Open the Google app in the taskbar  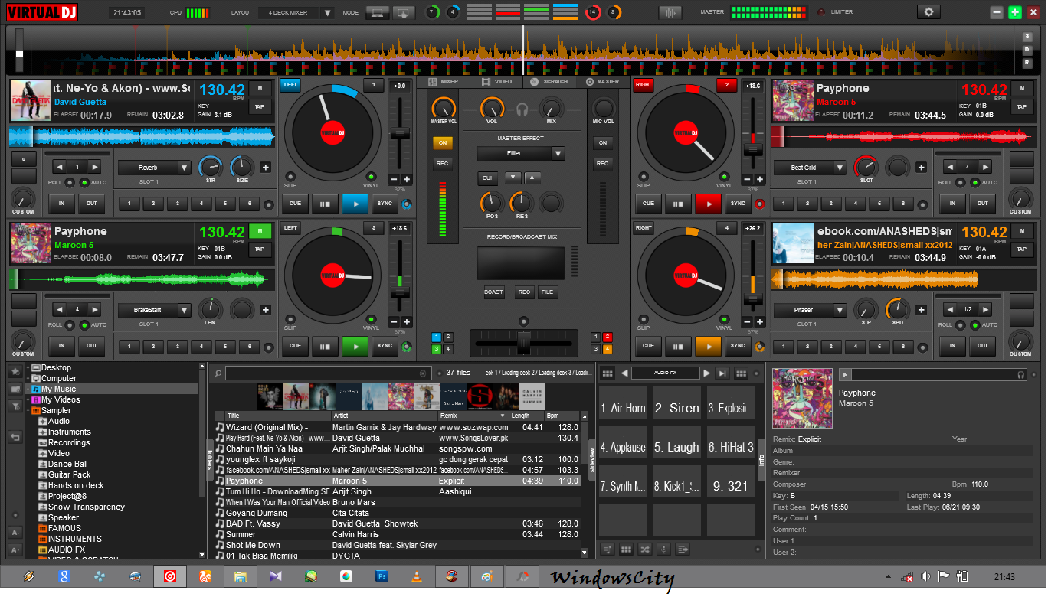click(x=64, y=576)
